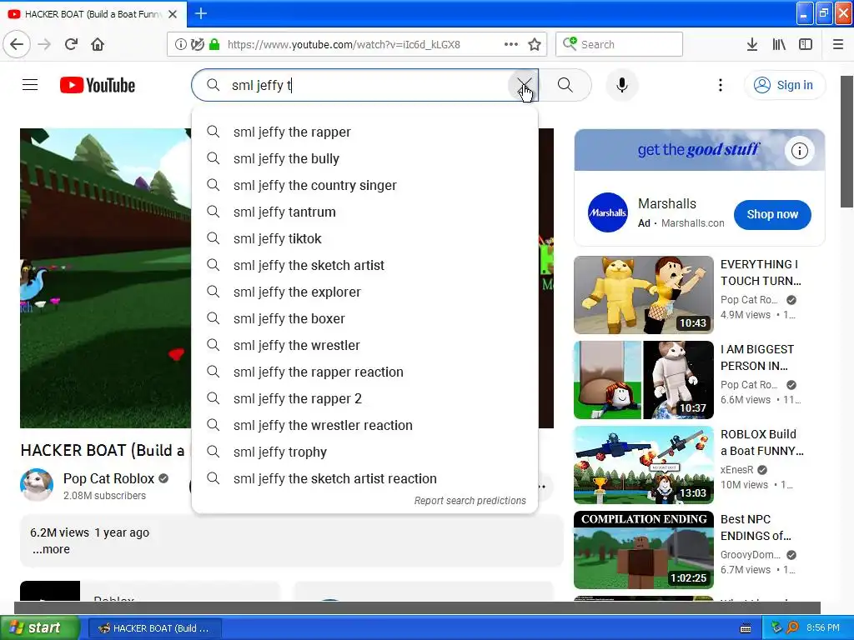Click the URL address bar text
This screenshot has height=640, width=854.
[344, 45]
